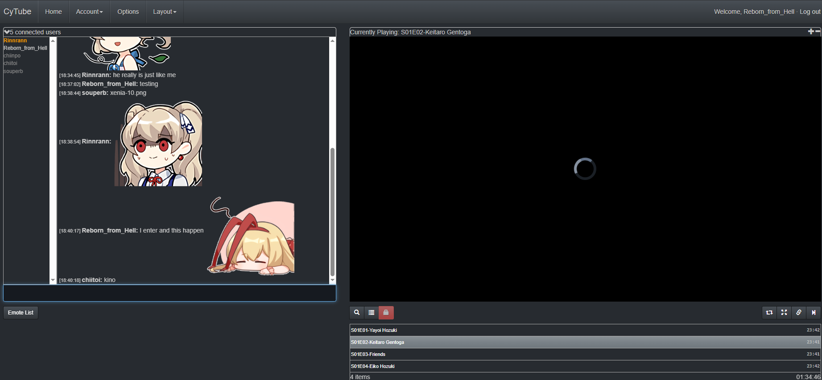The image size is (822, 380).
Task: Select playlist item S01E02-Keitaro Gentoga
Action: tap(585, 342)
